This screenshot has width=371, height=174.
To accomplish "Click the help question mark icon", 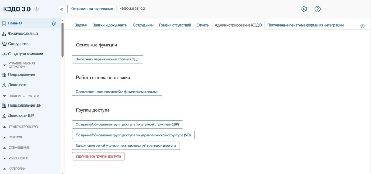I will [317, 9].
